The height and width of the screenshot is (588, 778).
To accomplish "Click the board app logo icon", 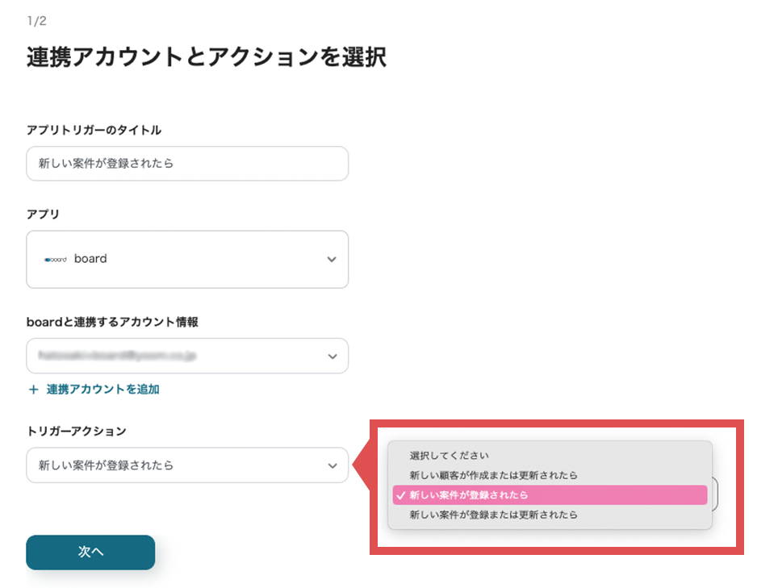I will pos(56,260).
